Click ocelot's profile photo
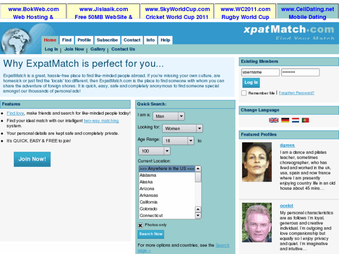Image resolution: width=339 pixels, height=254 pixels. click(x=257, y=222)
